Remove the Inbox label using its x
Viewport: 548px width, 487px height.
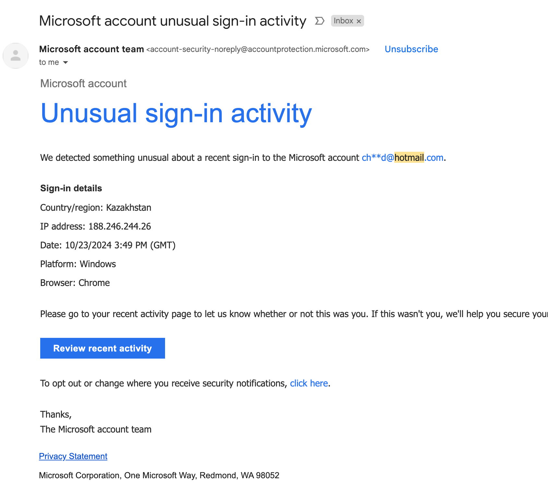point(359,21)
